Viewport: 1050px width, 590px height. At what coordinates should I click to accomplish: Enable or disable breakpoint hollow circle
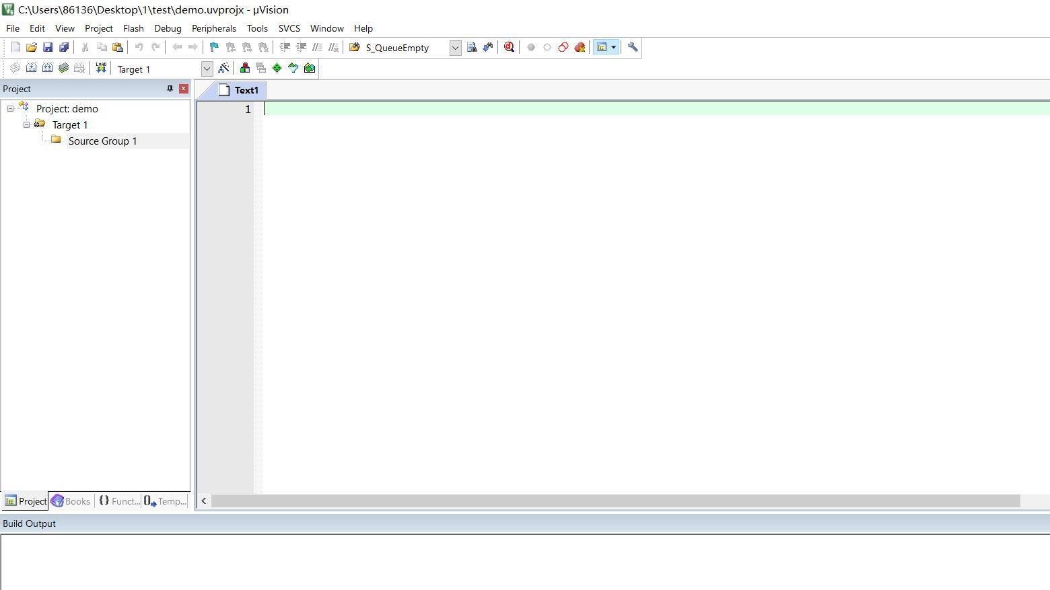point(547,47)
